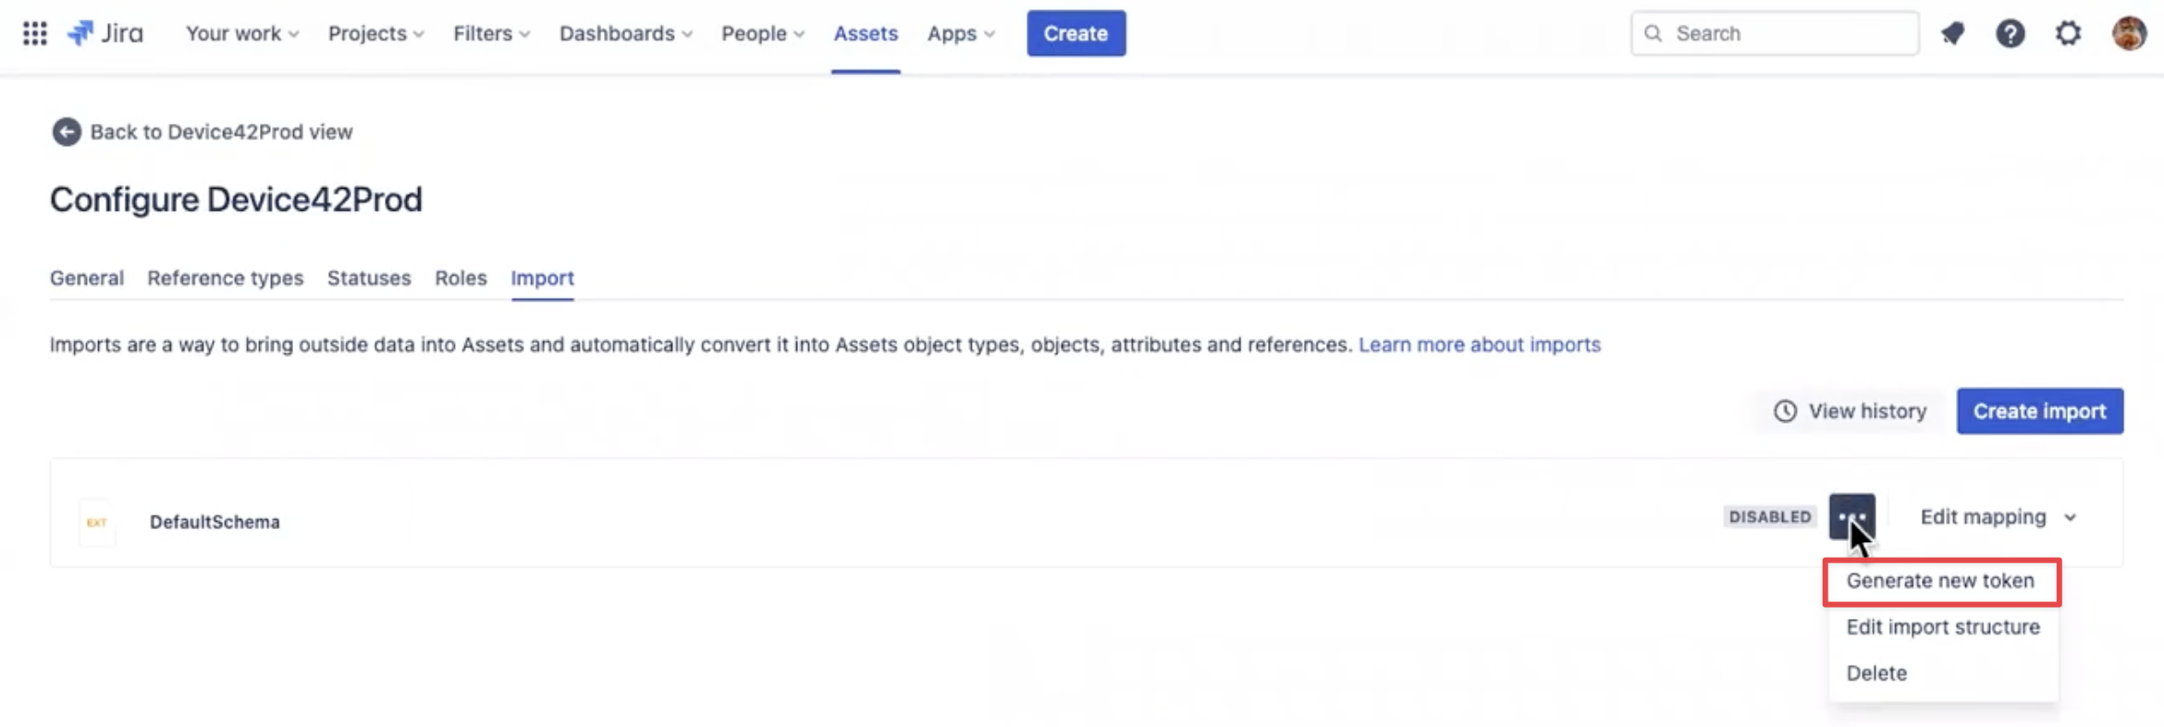Click the Create import button

tap(2039, 411)
